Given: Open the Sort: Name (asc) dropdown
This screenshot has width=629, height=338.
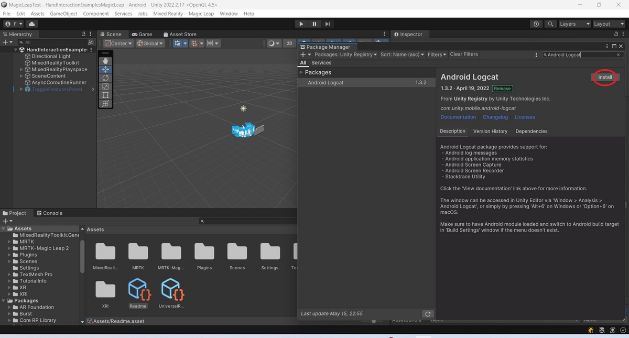Looking at the screenshot, I should click(x=402, y=54).
